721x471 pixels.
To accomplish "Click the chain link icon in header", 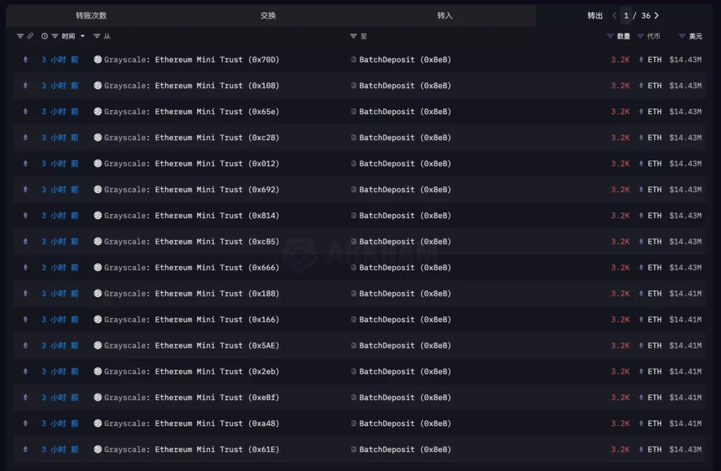I will point(30,36).
